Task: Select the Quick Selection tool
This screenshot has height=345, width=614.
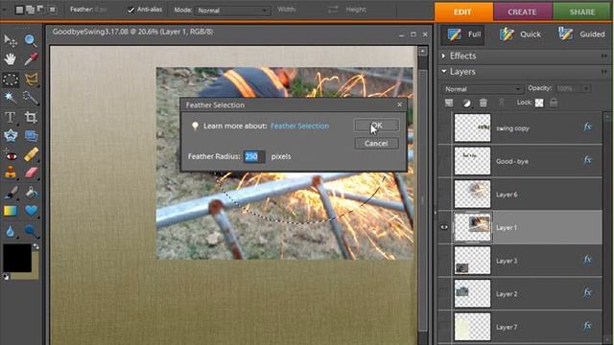Action: pos(31,98)
